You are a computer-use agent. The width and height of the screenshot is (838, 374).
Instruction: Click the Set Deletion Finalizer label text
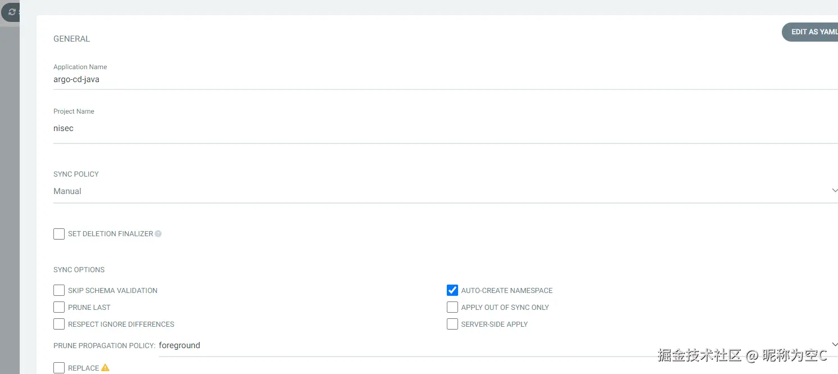(x=110, y=234)
